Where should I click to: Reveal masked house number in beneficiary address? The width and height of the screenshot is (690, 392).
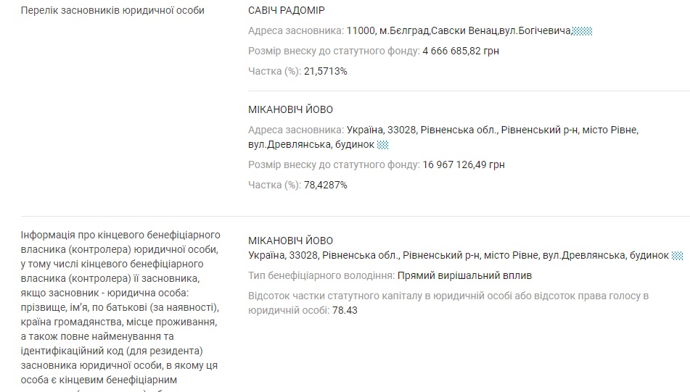(677, 256)
